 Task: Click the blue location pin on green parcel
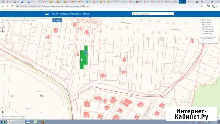point(86,53)
